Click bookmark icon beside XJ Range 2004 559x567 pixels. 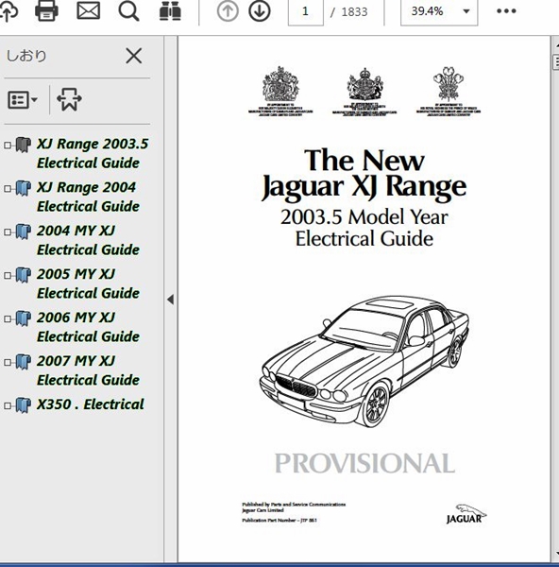[x=23, y=188]
